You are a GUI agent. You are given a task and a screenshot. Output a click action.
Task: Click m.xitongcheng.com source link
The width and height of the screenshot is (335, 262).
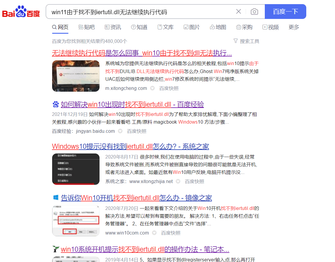coord(126,88)
